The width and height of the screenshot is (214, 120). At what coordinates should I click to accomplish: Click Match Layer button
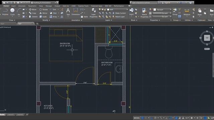tap(118, 17)
